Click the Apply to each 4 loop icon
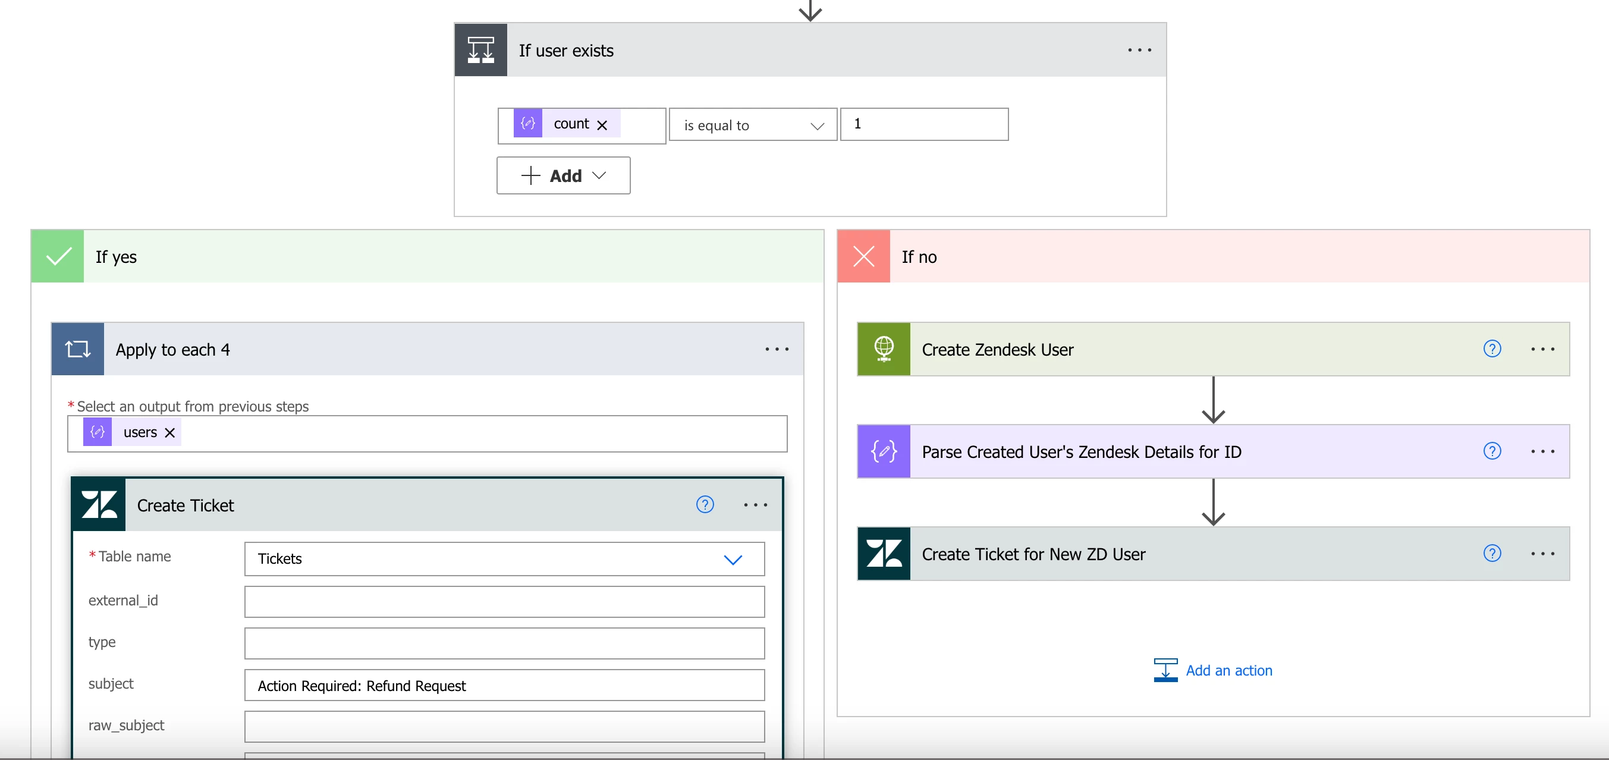Image resolution: width=1609 pixels, height=760 pixels. (x=78, y=349)
